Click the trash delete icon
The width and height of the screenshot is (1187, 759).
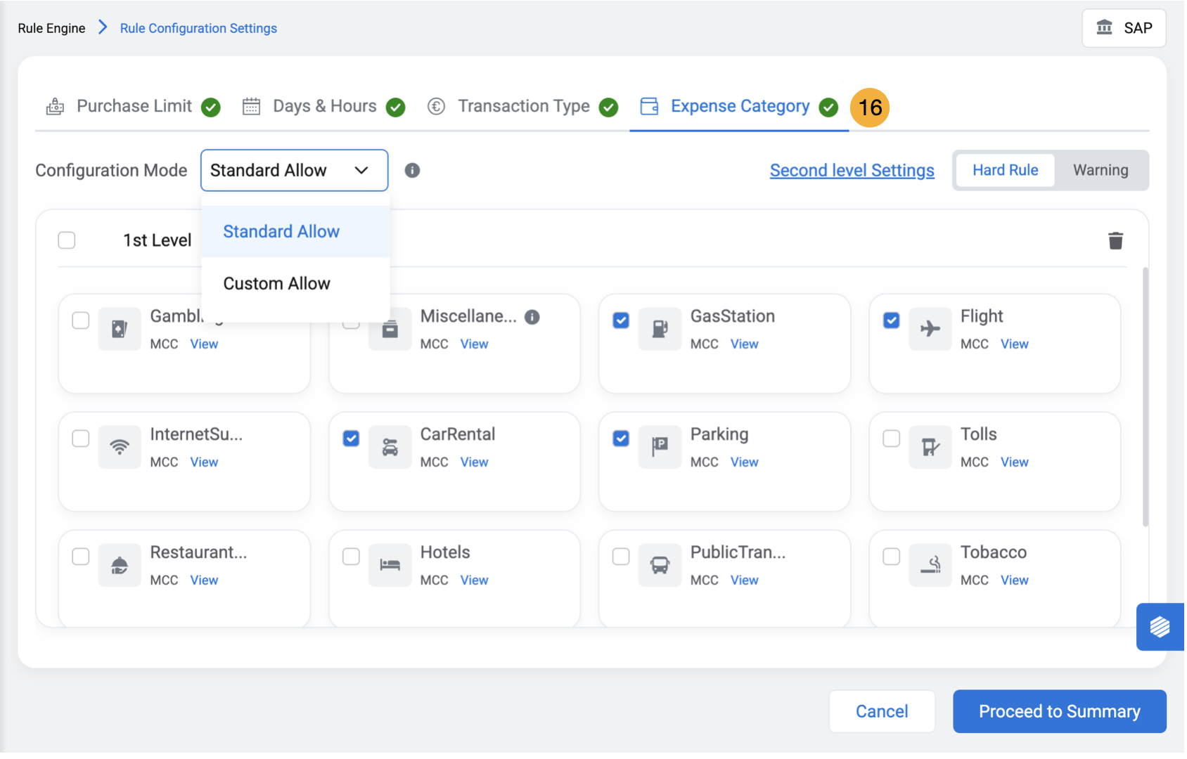click(x=1115, y=241)
